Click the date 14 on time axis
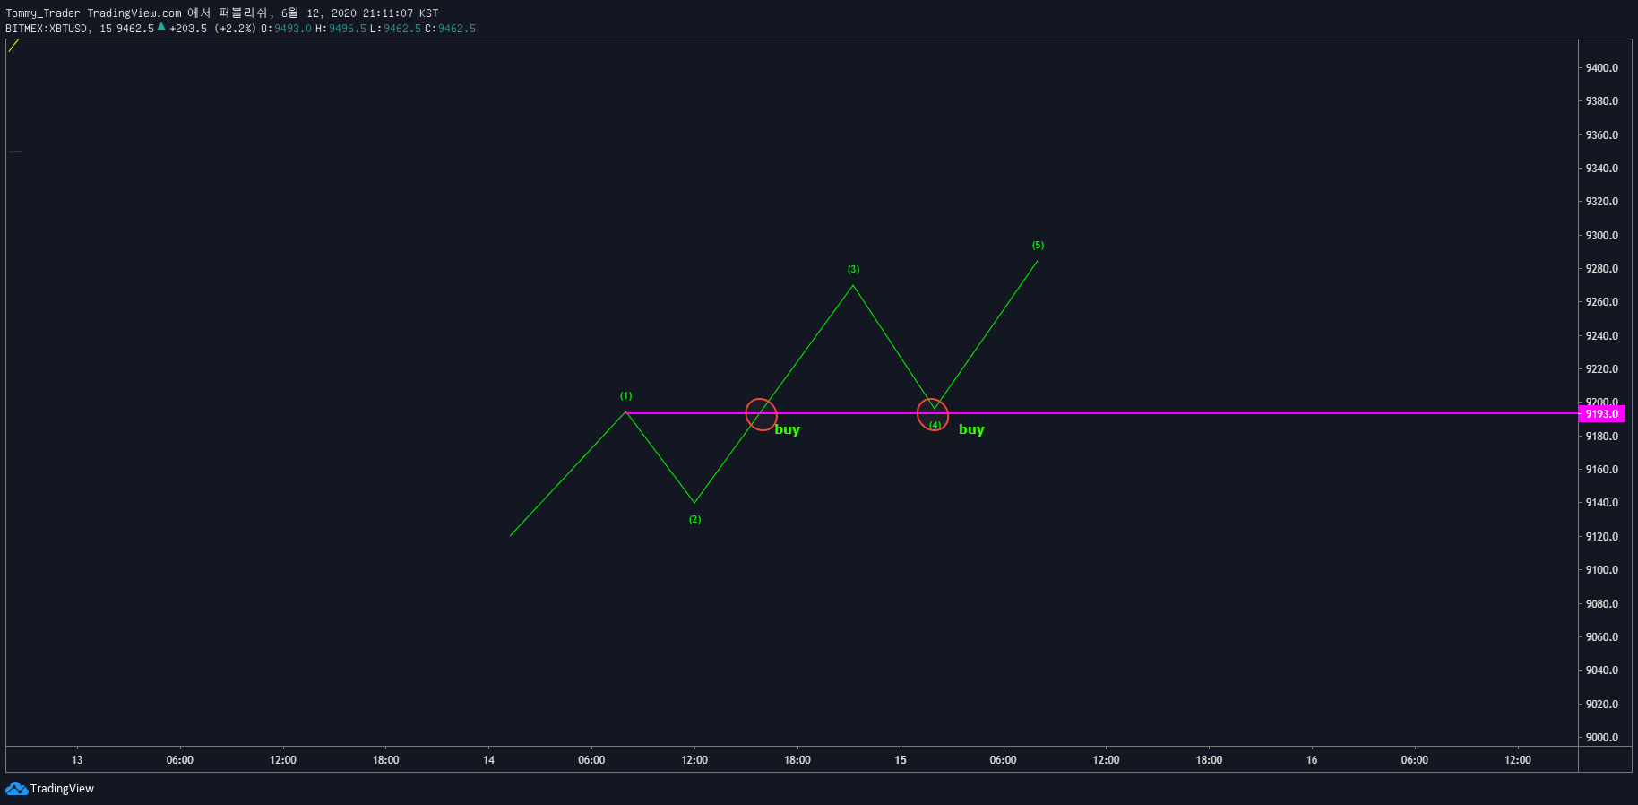The image size is (1638, 805). [x=488, y=760]
